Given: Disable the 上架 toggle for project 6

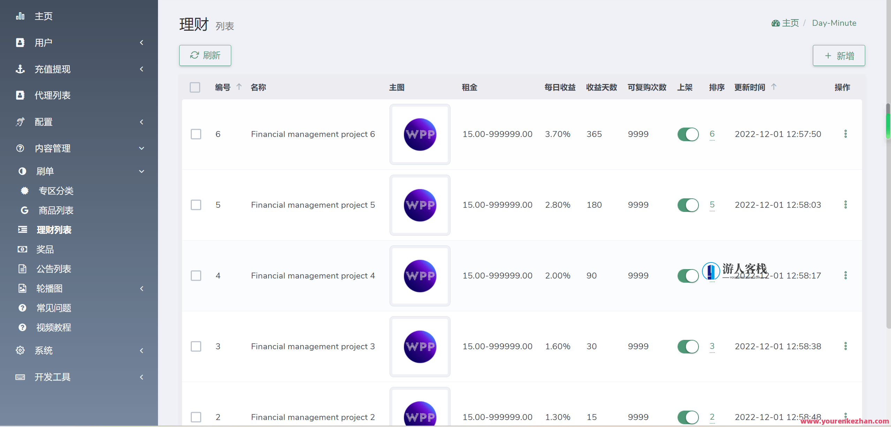Looking at the screenshot, I should (688, 134).
